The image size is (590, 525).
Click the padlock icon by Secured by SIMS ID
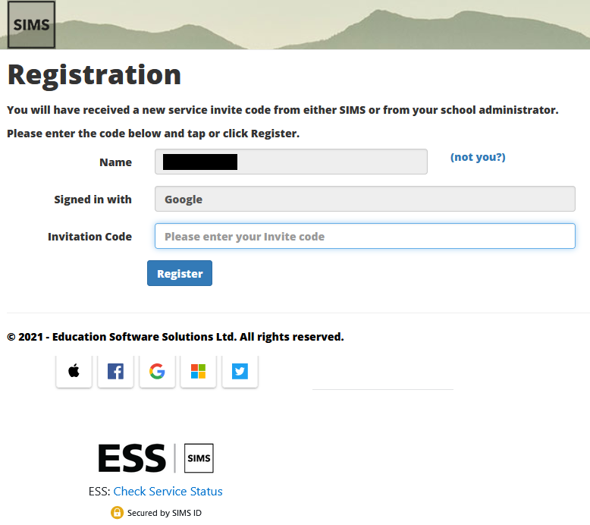117,513
